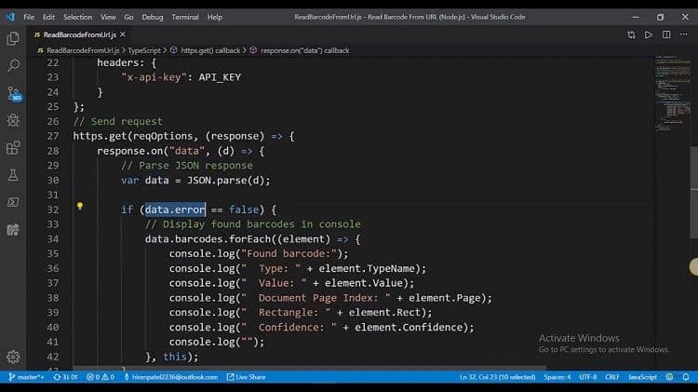698x392 pixels.
Task: Open the Debug view bug icon
Action: coord(13,120)
